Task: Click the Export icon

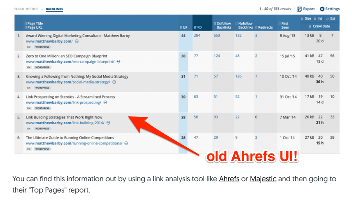Action: [299, 9]
